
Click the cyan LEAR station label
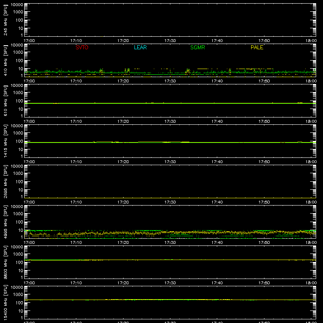[140, 47]
